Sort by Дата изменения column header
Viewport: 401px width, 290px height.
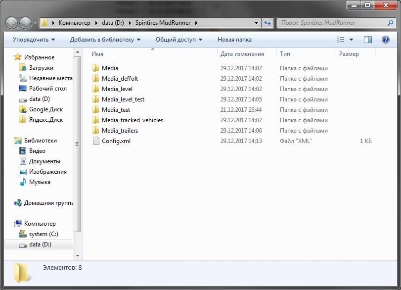click(242, 54)
